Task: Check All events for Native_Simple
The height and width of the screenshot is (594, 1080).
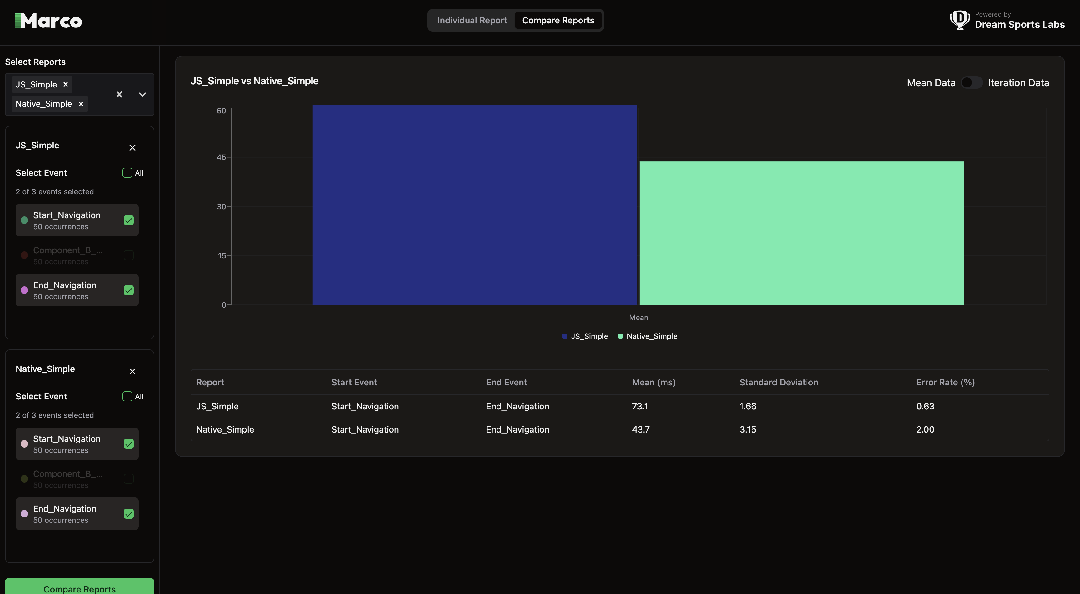Action: pyautogui.click(x=127, y=396)
